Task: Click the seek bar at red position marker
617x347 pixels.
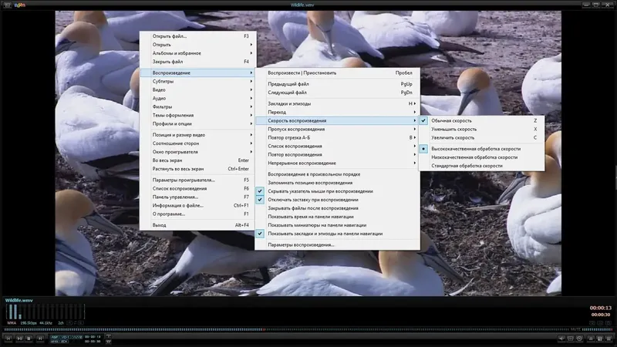Action: tap(264, 330)
